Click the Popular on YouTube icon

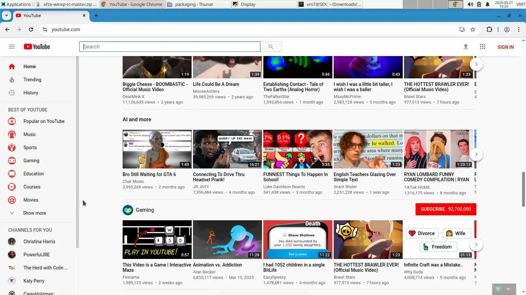pyautogui.click(x=12, y=121)
